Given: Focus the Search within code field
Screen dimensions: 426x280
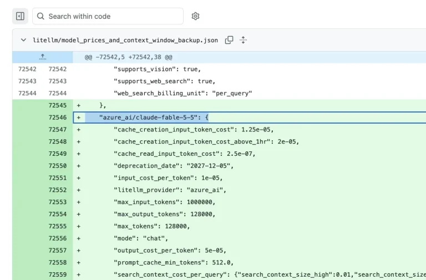Looking at the screenshot, I should coord(108,16).
